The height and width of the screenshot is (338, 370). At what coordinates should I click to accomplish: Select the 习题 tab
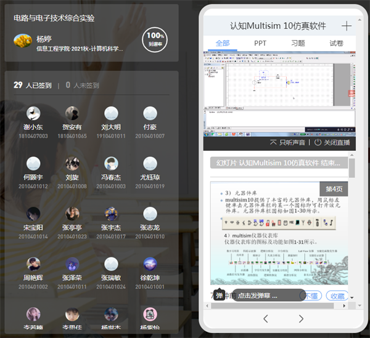298,43
